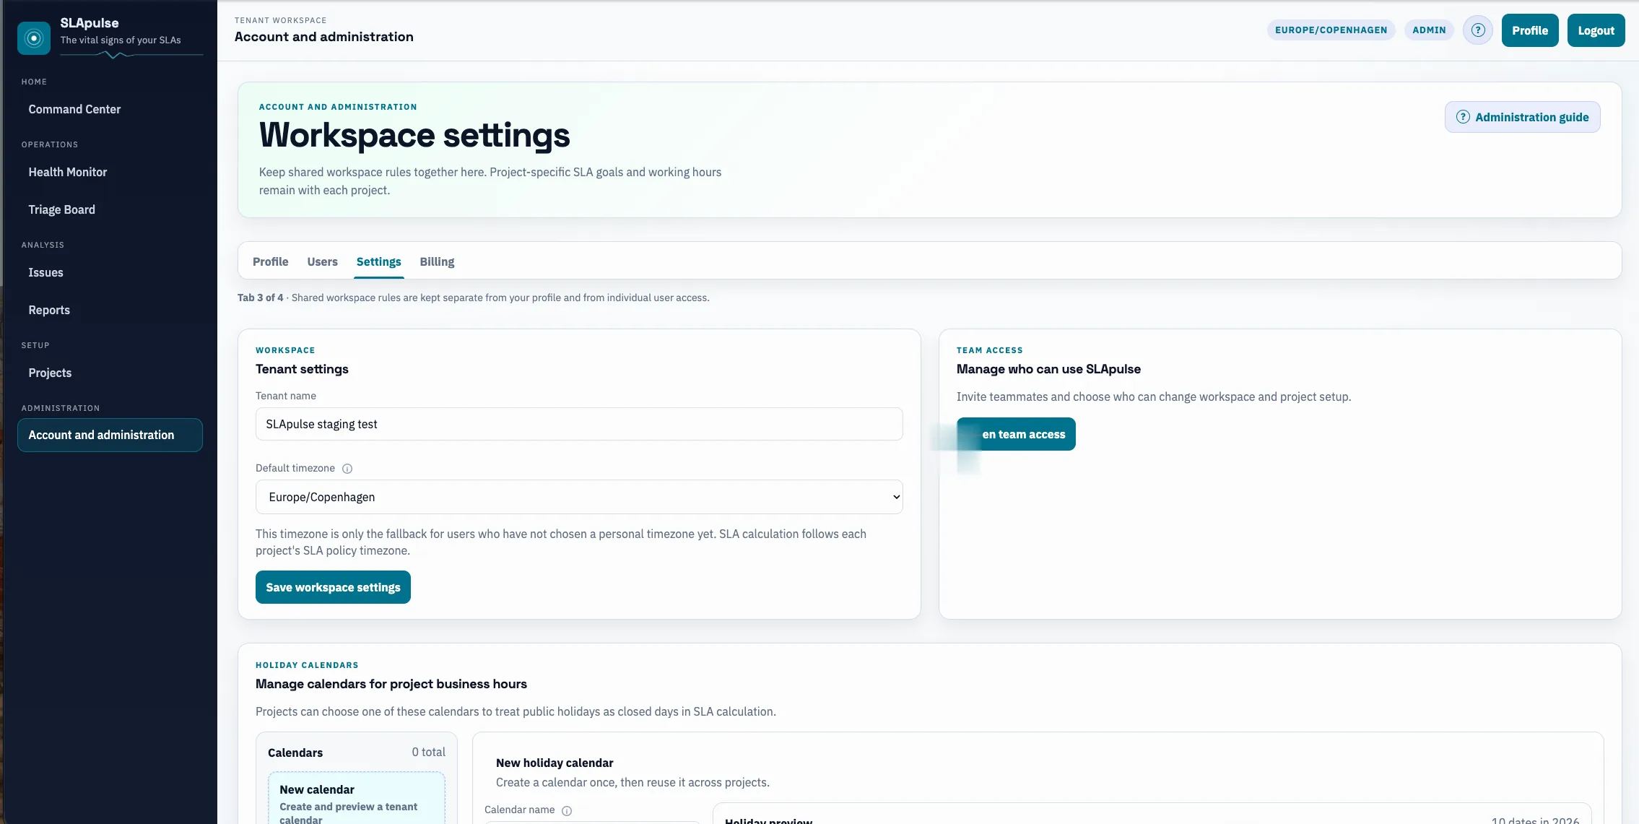Click the '0 total' calendars count

428,753
